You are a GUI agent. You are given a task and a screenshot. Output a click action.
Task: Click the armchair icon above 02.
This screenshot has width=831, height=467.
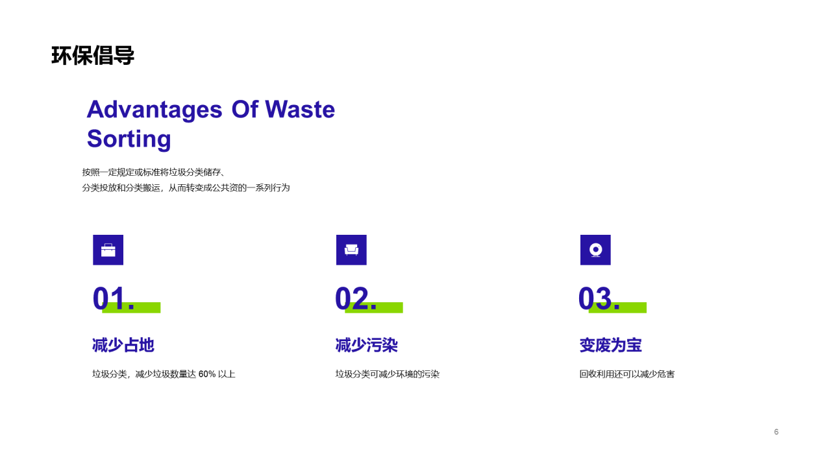point(351,250)
